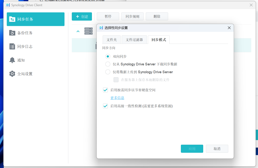Click the 同步规则 toolbar button
Viewport: 258px width, 168px height.
coord(132,17)
